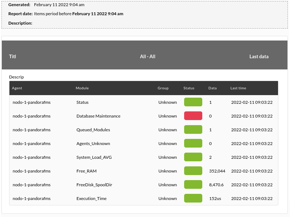Screen dimensions: 290x217
Task: Click green status swatch in Execution_Time row
Action: pos(193,198)
